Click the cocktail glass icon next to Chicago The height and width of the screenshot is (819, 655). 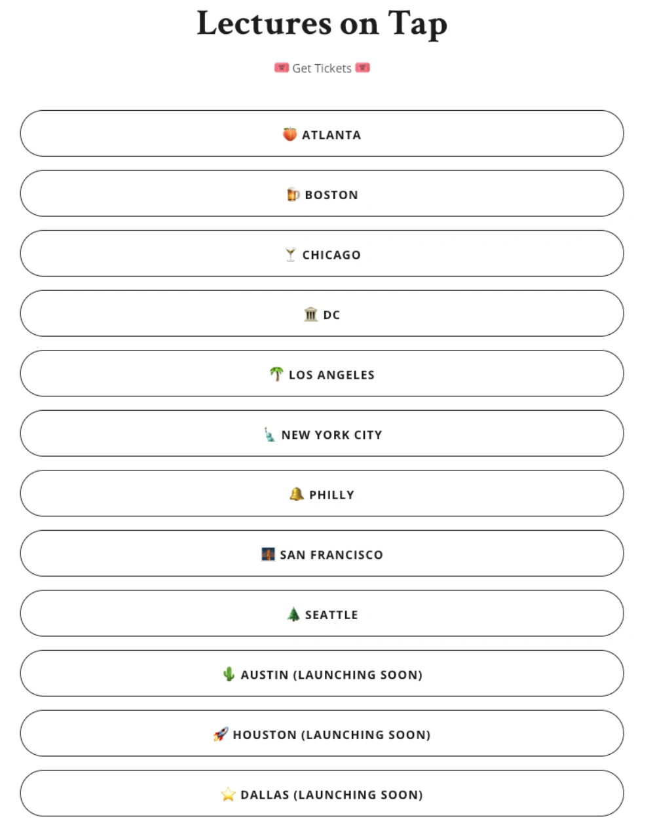pyautogui.click(x=290, y=254)
